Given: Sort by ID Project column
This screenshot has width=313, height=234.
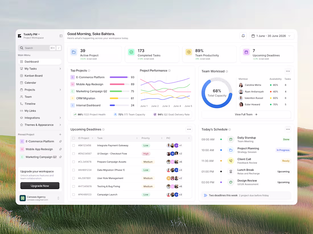Looking at the screenshot, I should [92, 138].
